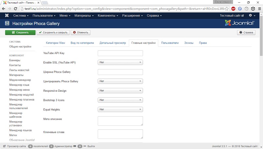This screenshot has height=149, width=263.
Task: Open Enable SSL (YouTube API) dropdown
Action: (120, 62)
